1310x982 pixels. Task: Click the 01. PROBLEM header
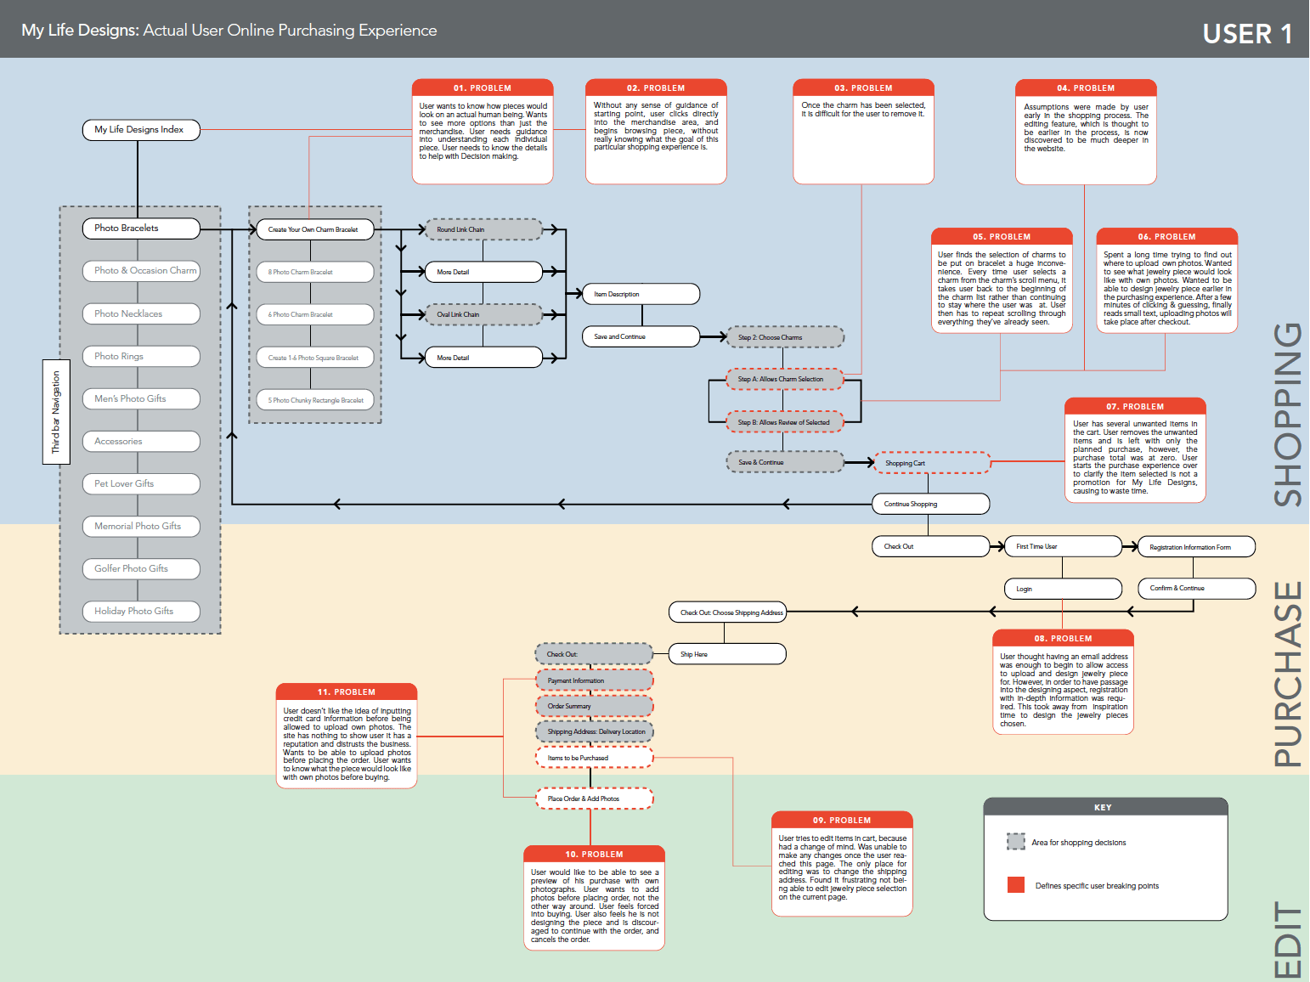tap(483, 88)
